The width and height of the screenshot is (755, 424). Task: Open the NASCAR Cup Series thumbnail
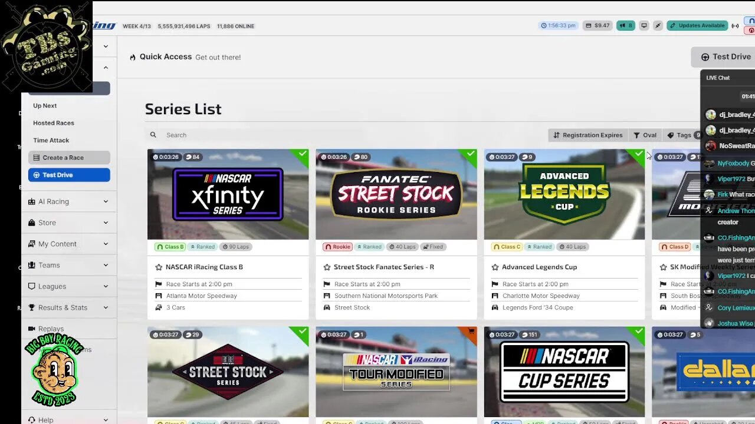(x=564, y=372)
